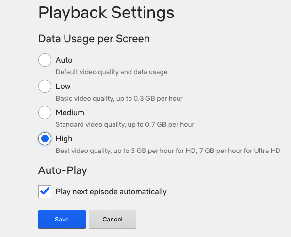Viewport: 291px width, 237px height.
Task: Select the Auto radio button
Action: coord(45,60)
